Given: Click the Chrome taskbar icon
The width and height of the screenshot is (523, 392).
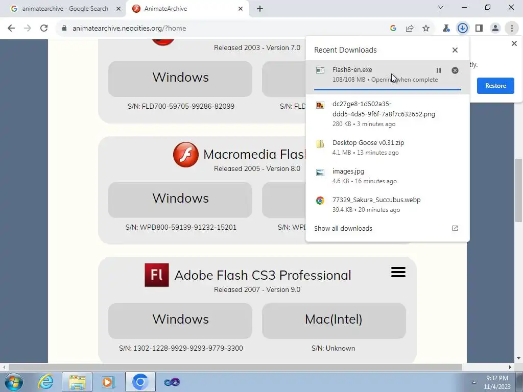Looking at the screenshot, I should coord(140,382).
